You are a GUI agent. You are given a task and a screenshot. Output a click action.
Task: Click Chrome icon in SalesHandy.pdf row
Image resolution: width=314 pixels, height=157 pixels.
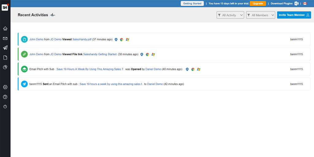[121, 40]
